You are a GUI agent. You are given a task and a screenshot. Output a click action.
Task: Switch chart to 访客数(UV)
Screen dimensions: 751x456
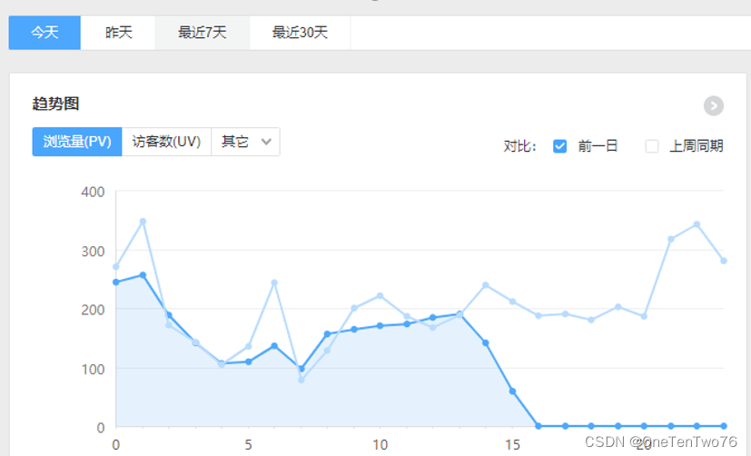[x=166, y=142]
